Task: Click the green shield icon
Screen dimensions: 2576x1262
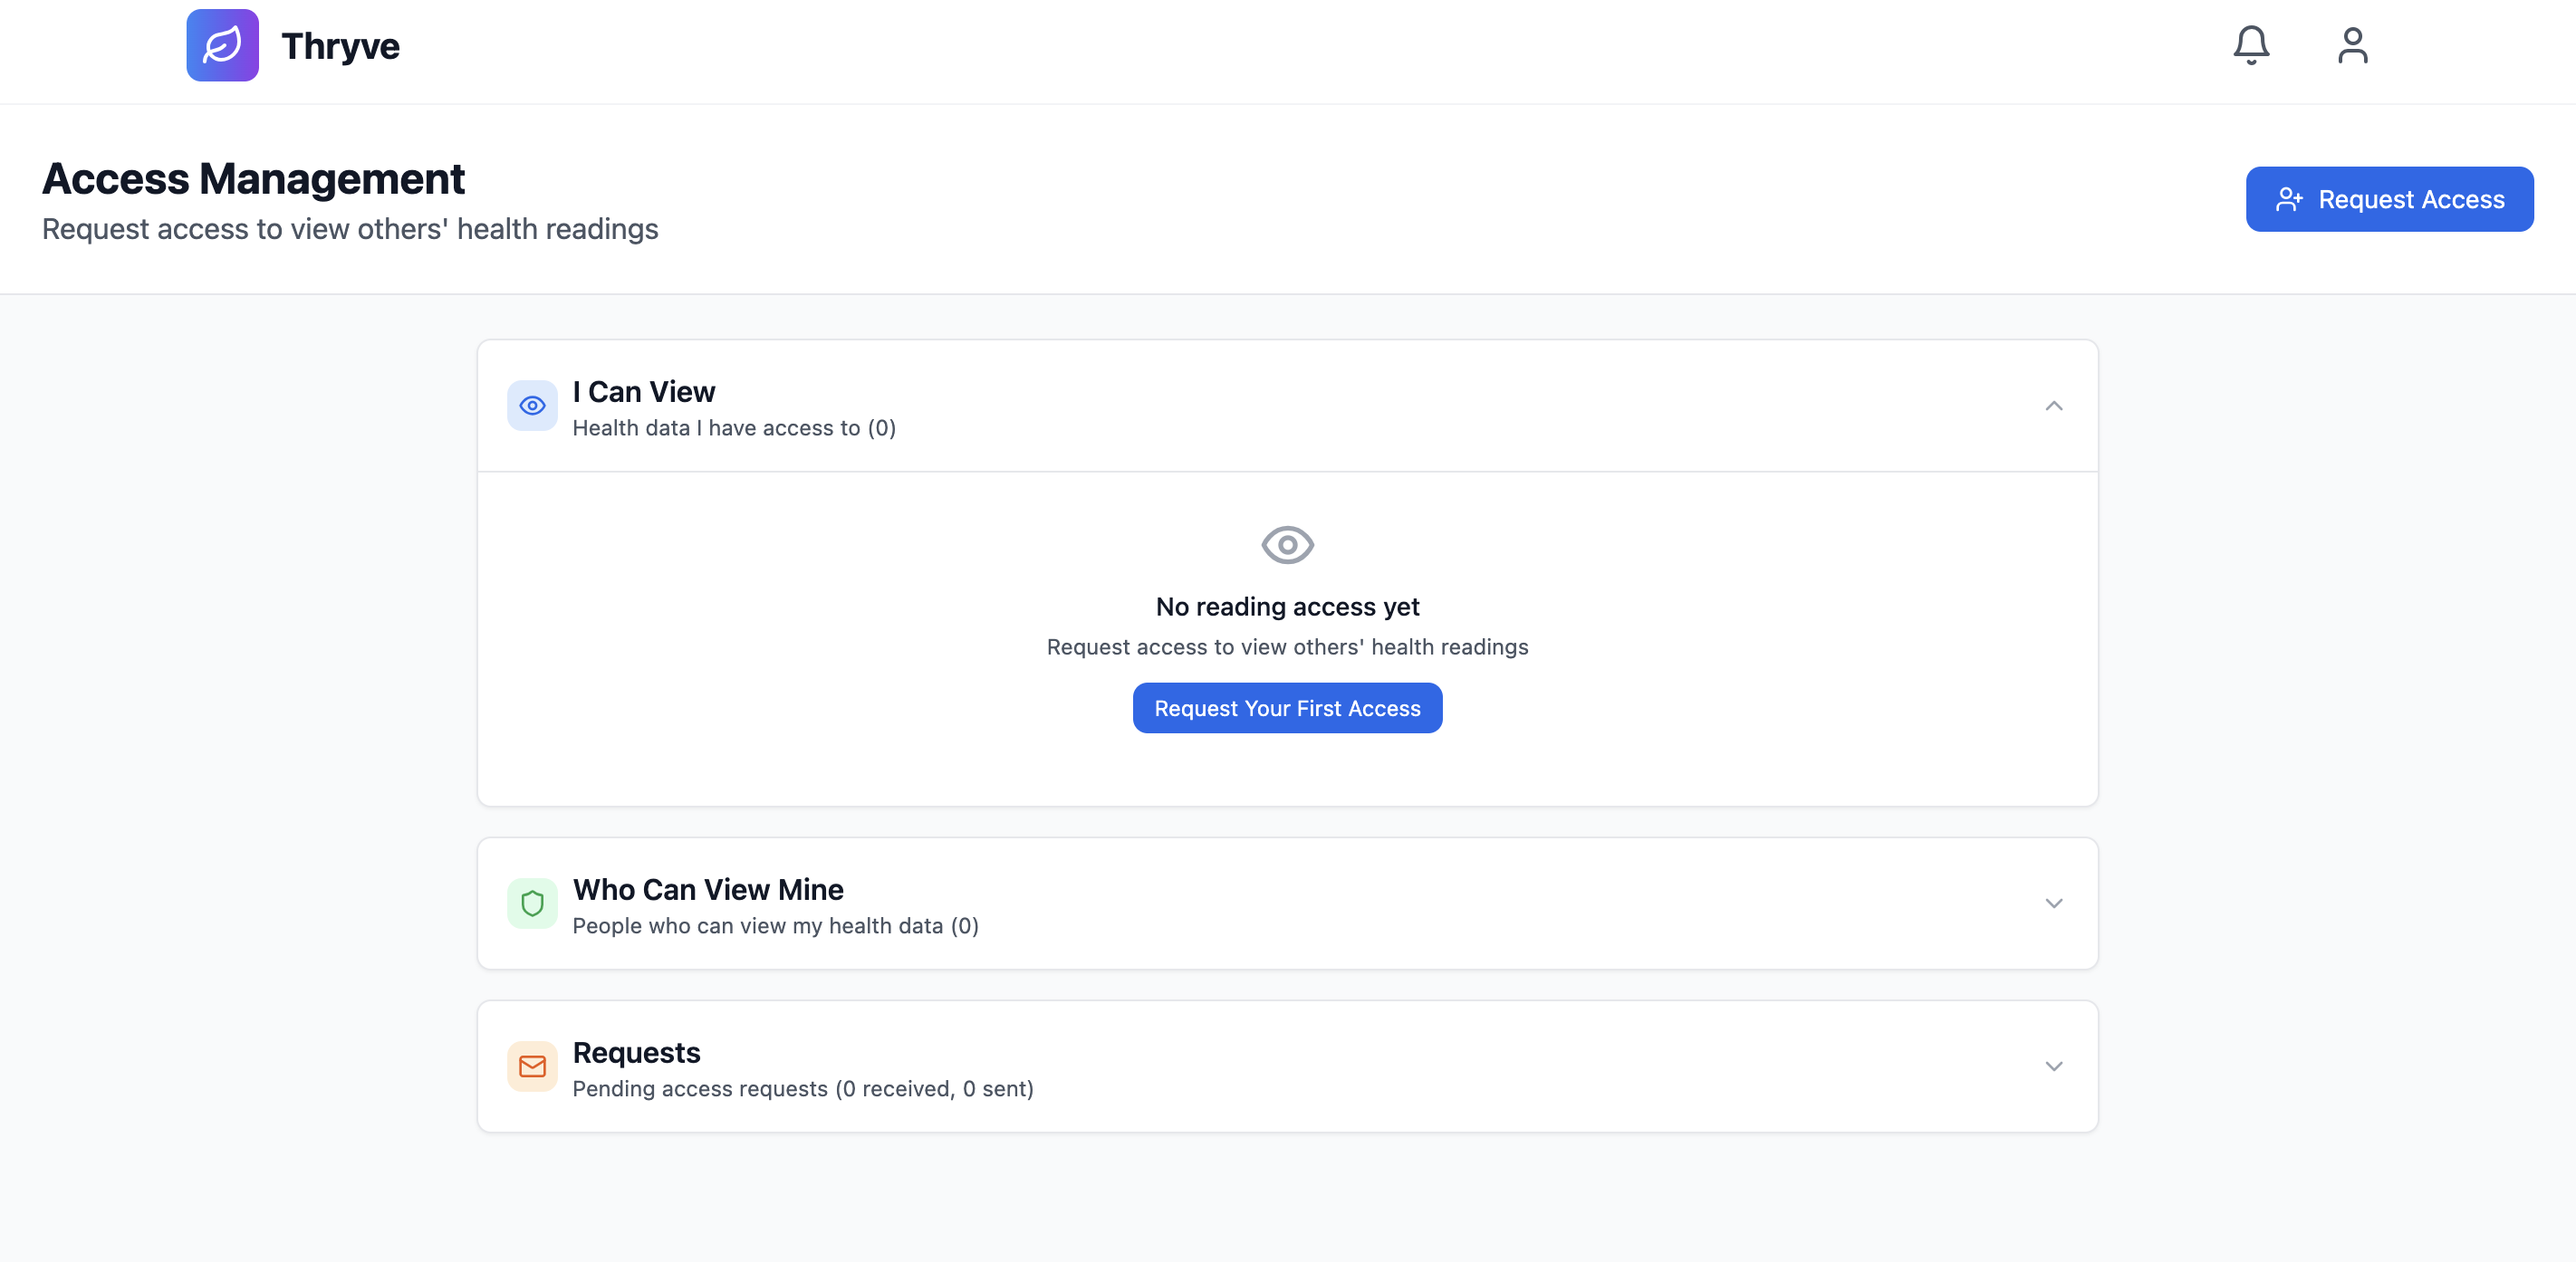Action: [532, 903]
